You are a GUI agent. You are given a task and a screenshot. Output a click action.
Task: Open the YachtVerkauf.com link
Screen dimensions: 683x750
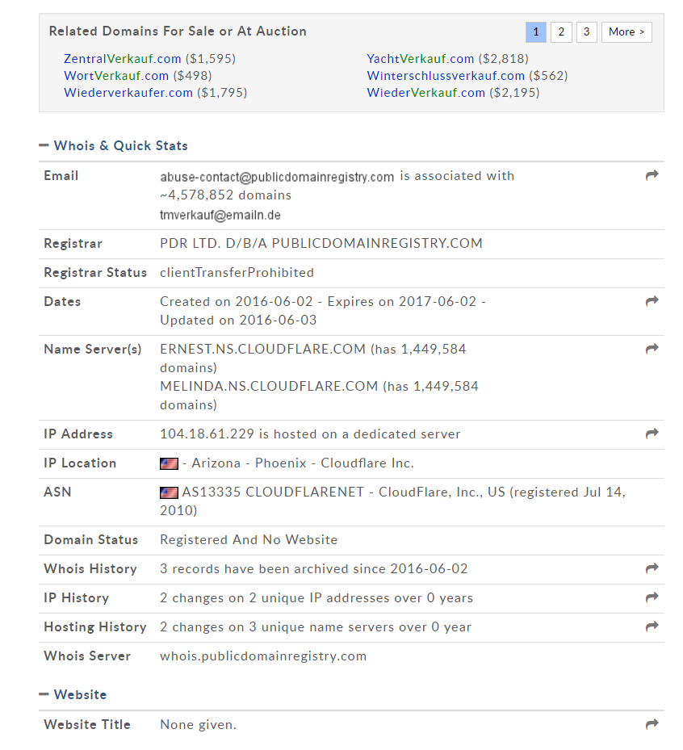coord(421,59)
